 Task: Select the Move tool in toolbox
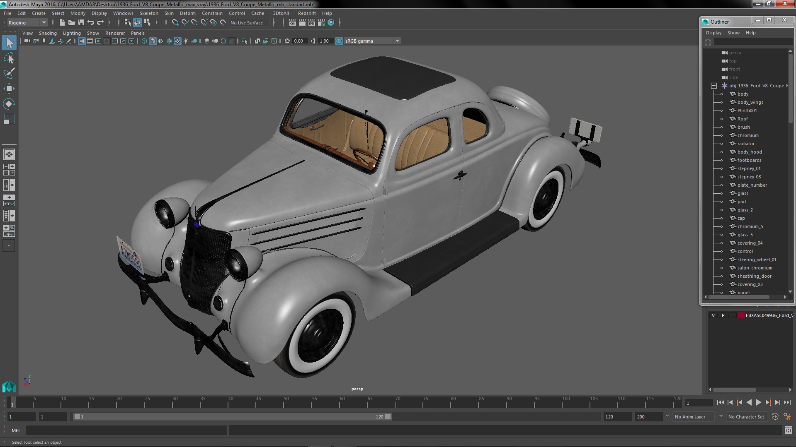pyautogui.click(x=9, y=89)
